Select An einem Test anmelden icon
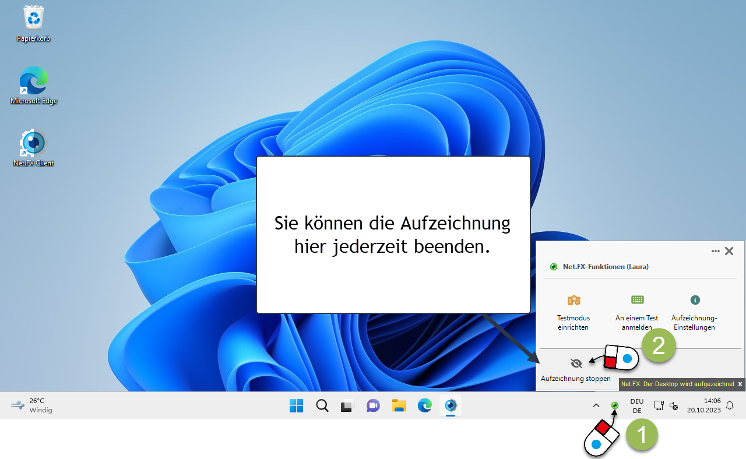The image size is (746, 459). (637, 300)
